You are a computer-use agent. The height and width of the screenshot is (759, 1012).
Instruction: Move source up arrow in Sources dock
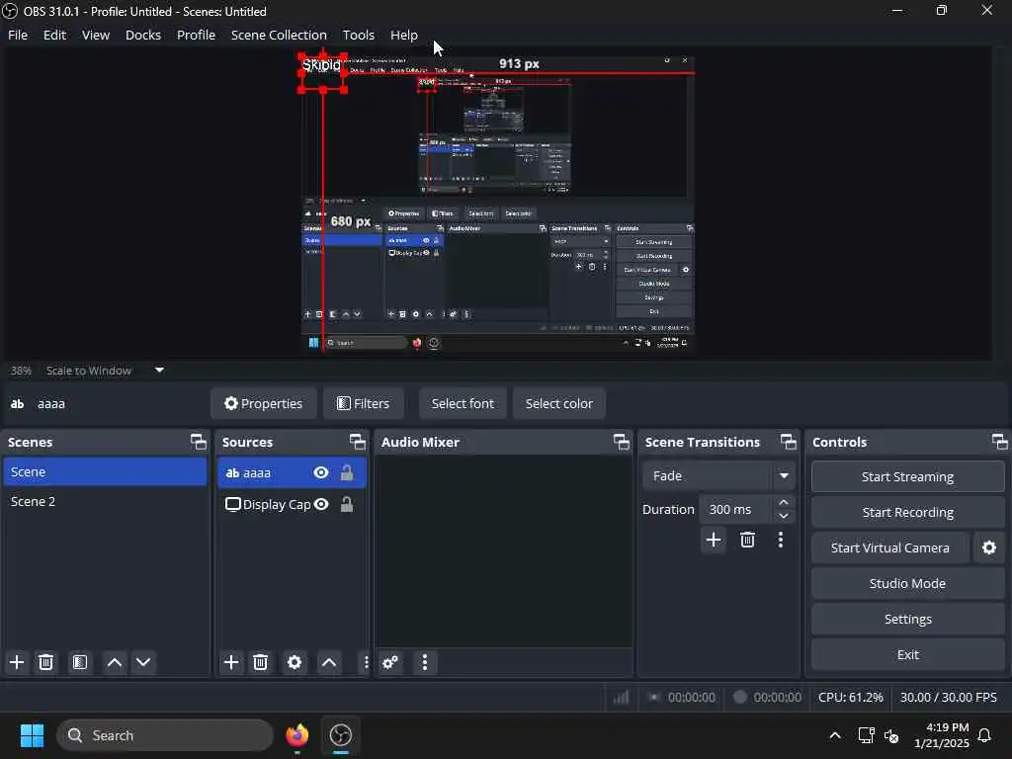329,662
